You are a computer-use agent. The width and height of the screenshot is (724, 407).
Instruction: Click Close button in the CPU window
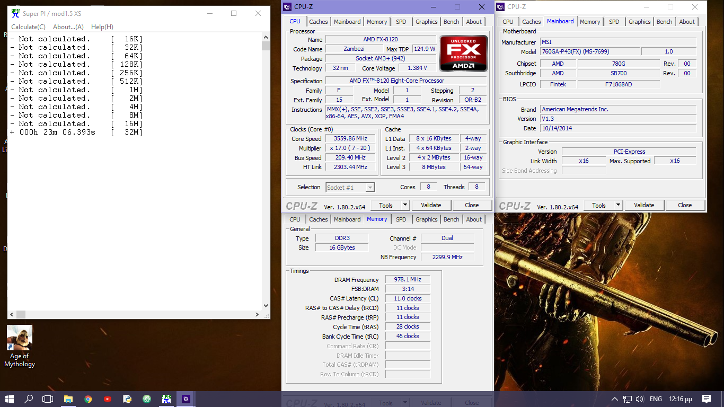click(472, 205)
